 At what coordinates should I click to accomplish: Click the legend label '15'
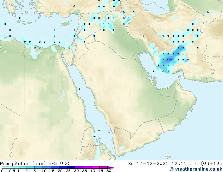point(52,171)
